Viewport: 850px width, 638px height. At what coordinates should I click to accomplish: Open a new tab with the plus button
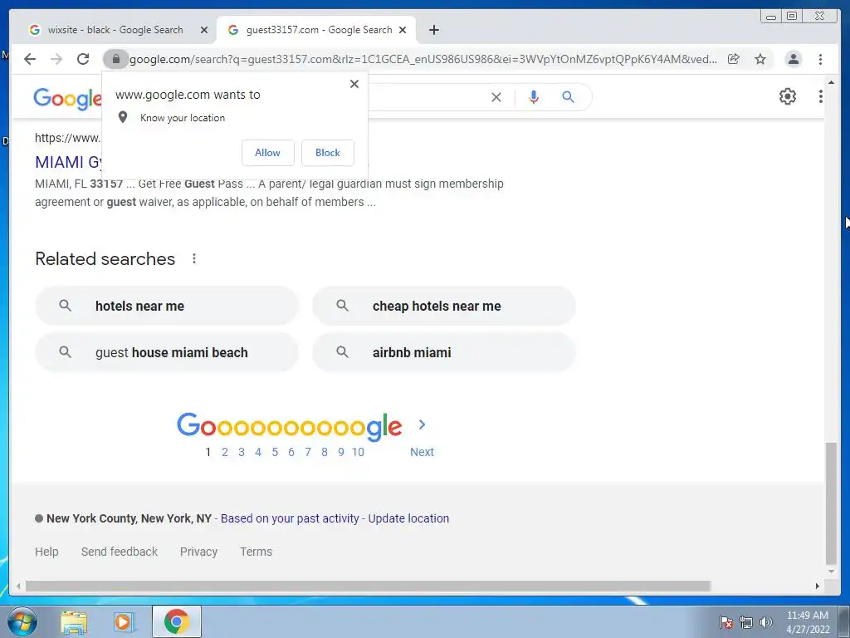(x=433, y=30)
